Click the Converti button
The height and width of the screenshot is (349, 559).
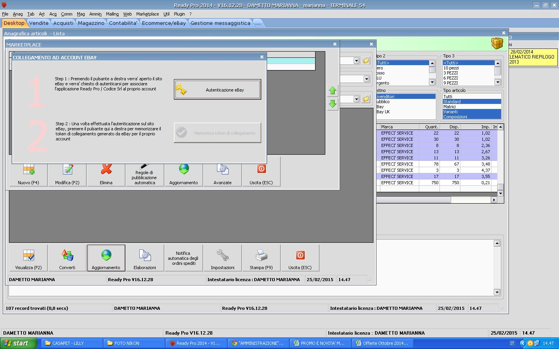tap(68, 258)
